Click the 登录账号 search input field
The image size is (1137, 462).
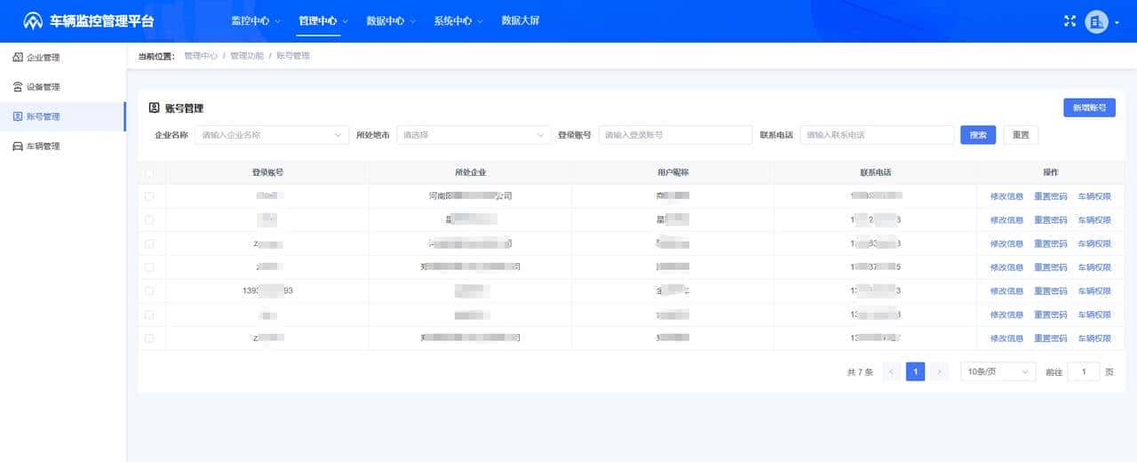pyautogui.click(x=675, y=135)
